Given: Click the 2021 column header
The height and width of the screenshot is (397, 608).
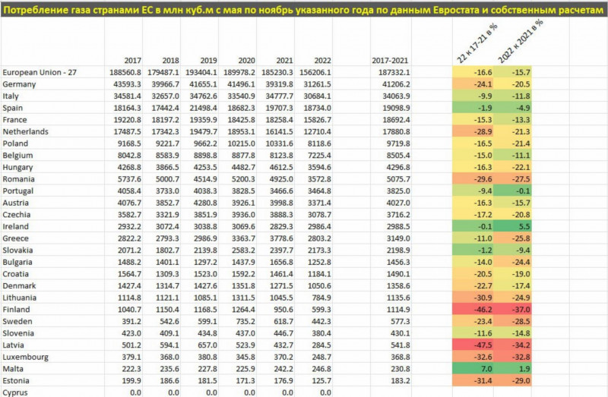Looking at the screenshot, I should pyautogui.click(x=284, y=61).
